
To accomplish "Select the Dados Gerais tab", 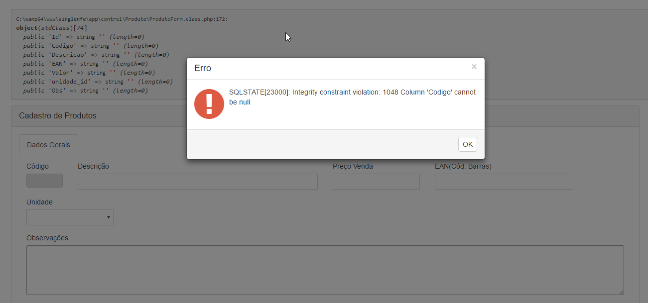I will pos(48,145).
